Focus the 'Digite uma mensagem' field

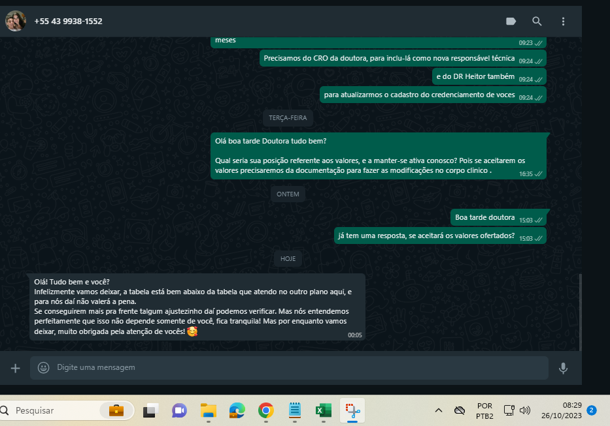click(x=289, y=368)
